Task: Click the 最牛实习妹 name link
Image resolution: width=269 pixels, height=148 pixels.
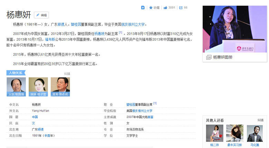Action: pyautogui.click(x=235, y=145)
